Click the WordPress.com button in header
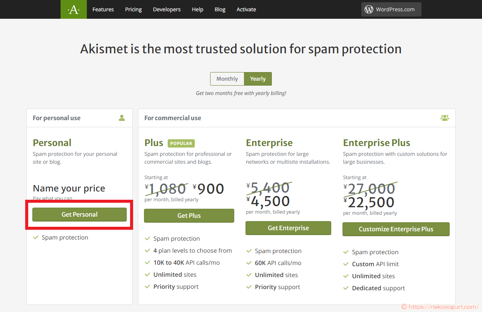The image size is (482, 312). point(391,9)
